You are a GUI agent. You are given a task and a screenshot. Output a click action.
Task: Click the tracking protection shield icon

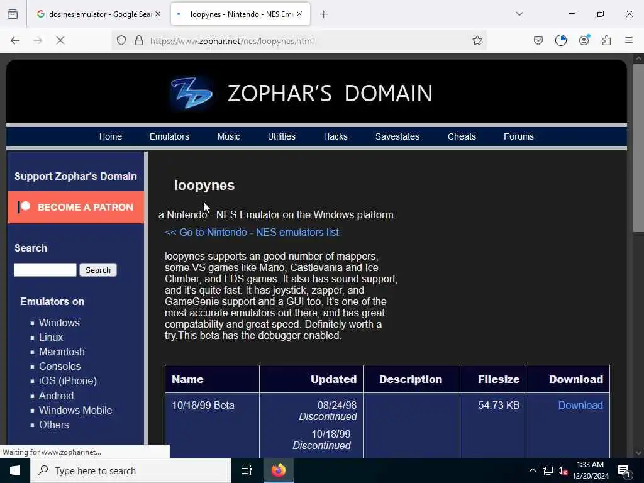click(x=121, y=40)
